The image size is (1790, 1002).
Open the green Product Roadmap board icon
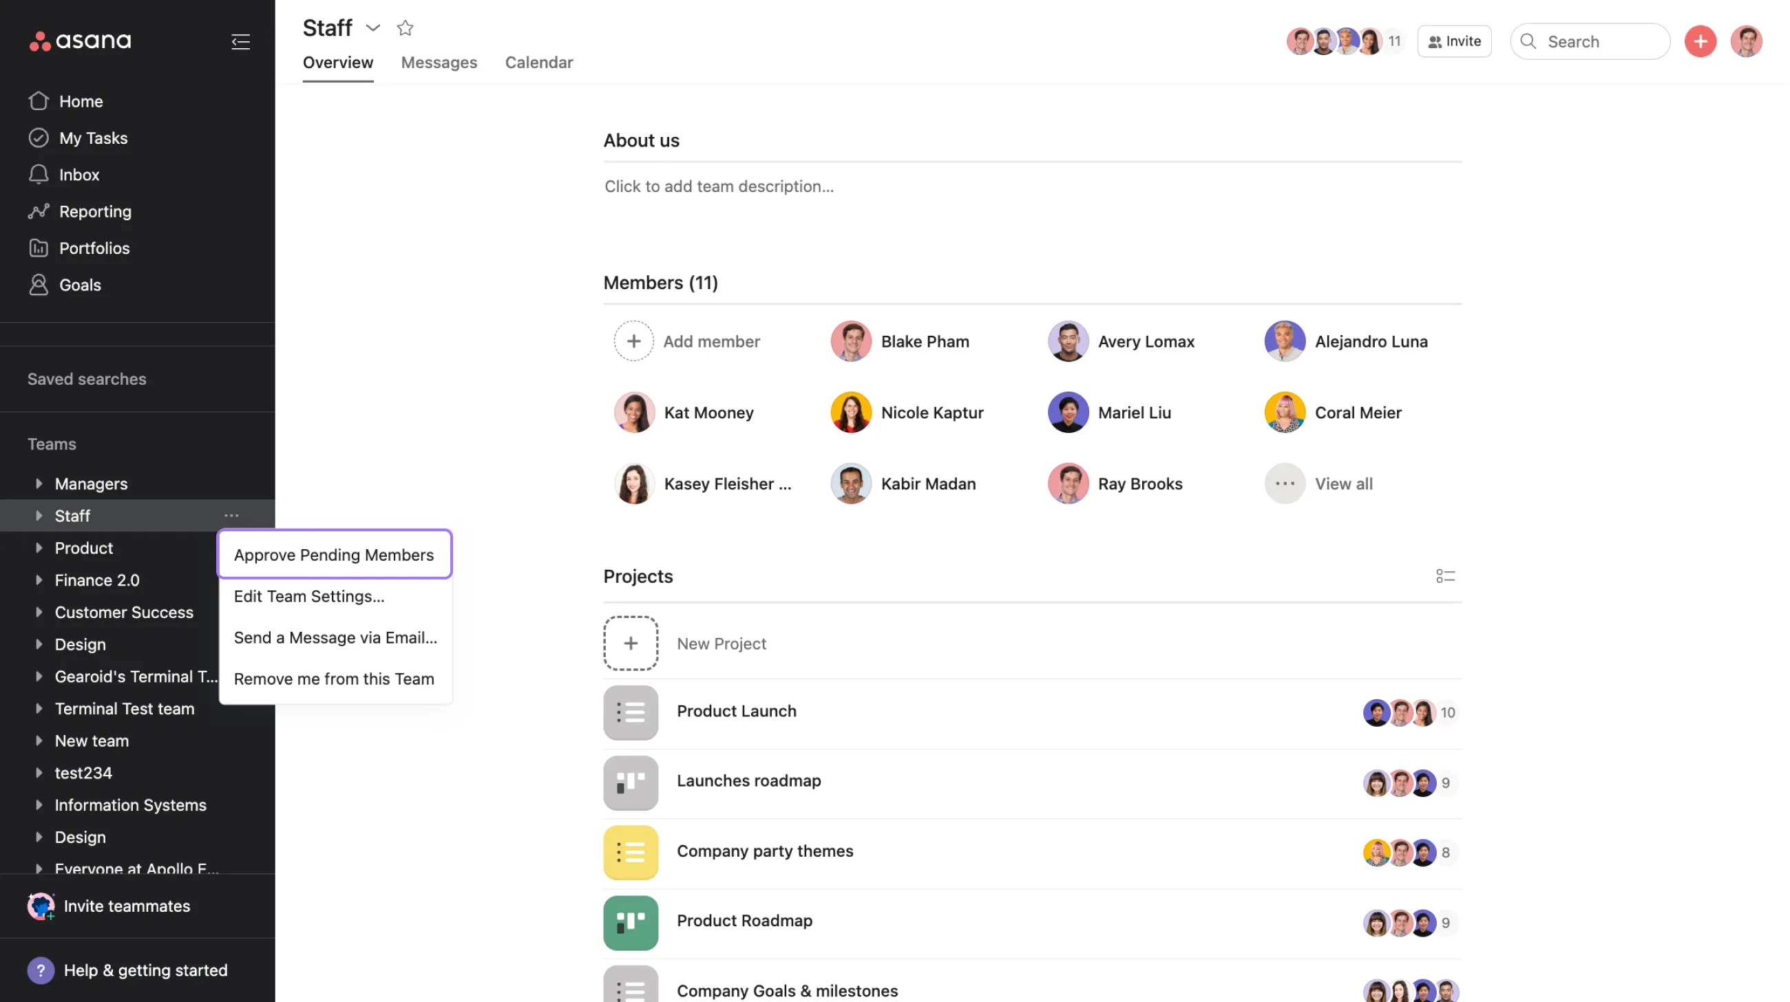click(630, 921)
